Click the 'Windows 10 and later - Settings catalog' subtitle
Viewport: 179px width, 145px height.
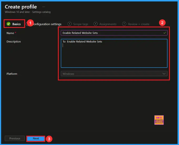coord(28,12)
